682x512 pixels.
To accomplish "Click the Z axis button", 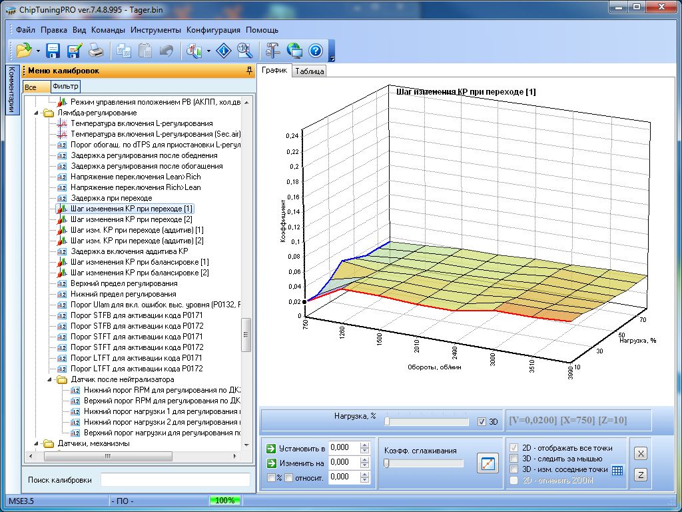I will [x=640, y=475].
